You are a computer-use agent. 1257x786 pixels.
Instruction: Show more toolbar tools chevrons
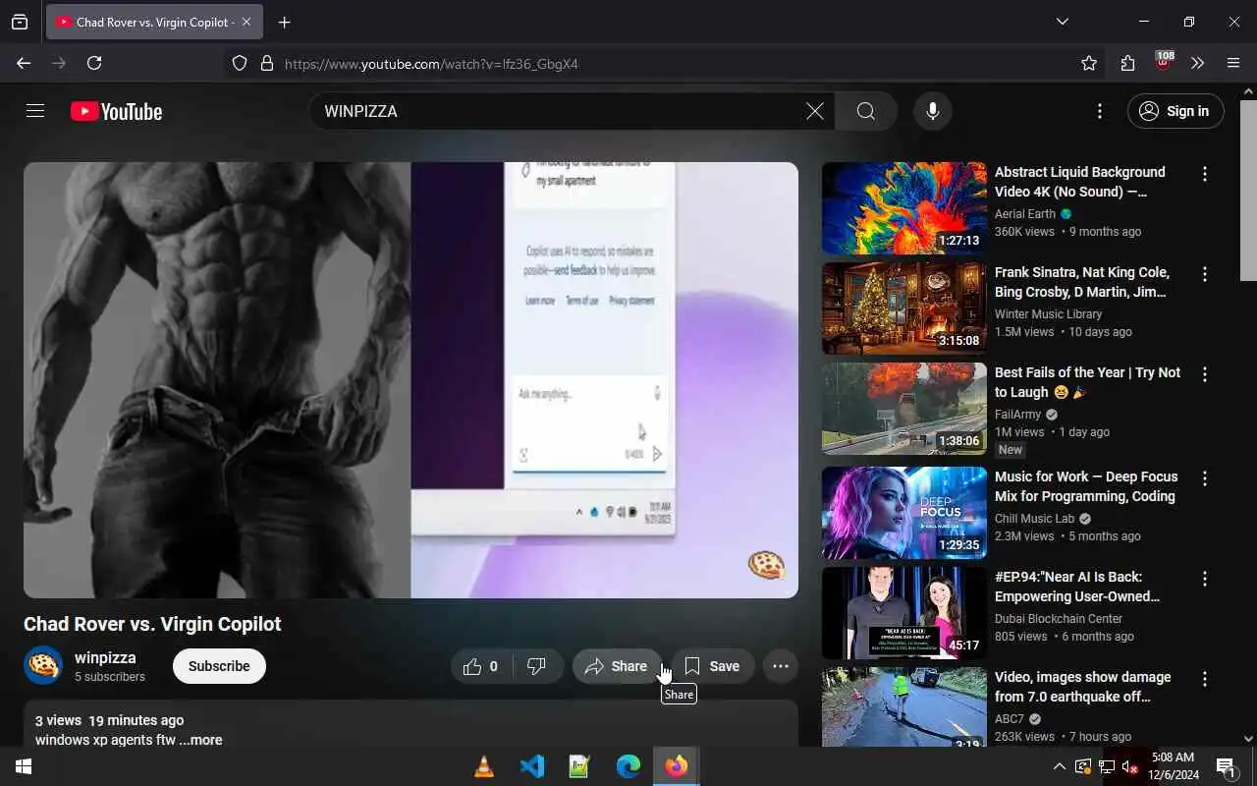1197,63
